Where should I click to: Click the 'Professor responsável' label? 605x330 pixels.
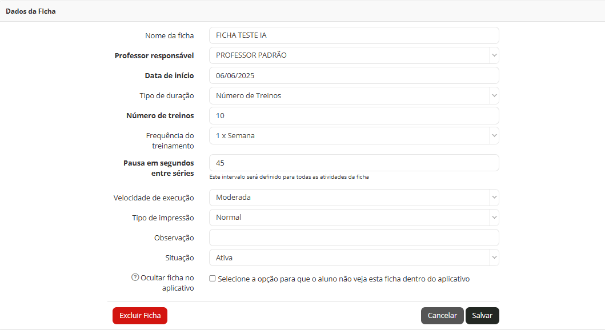(x=154, y=55)
